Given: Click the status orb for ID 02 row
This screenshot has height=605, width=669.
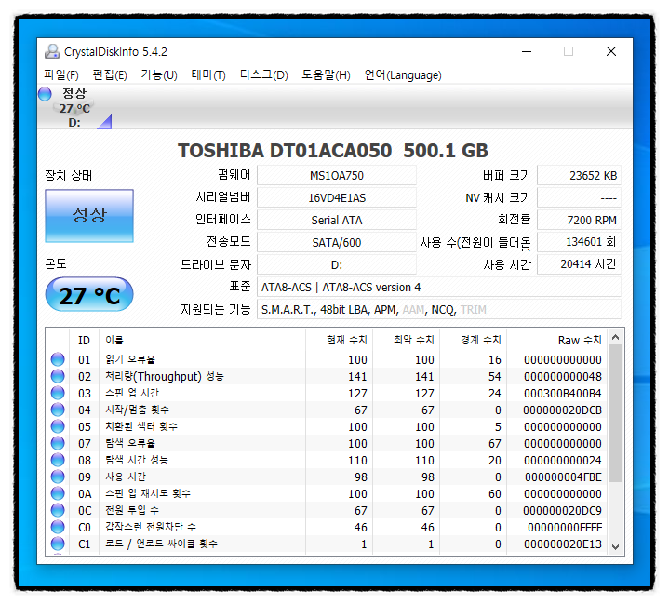Looking at the screenshot, I should point(58,376).
